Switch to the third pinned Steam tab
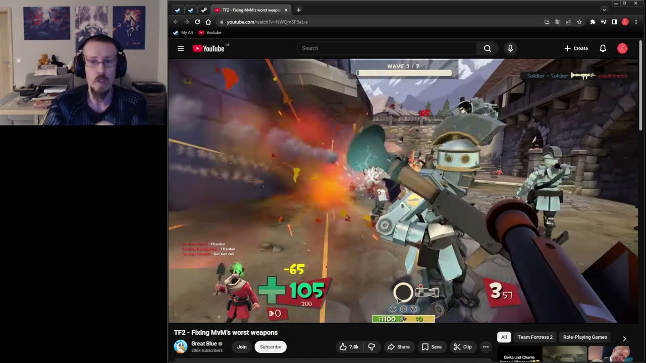Screen dimensions: 646x363 [204, 10]
